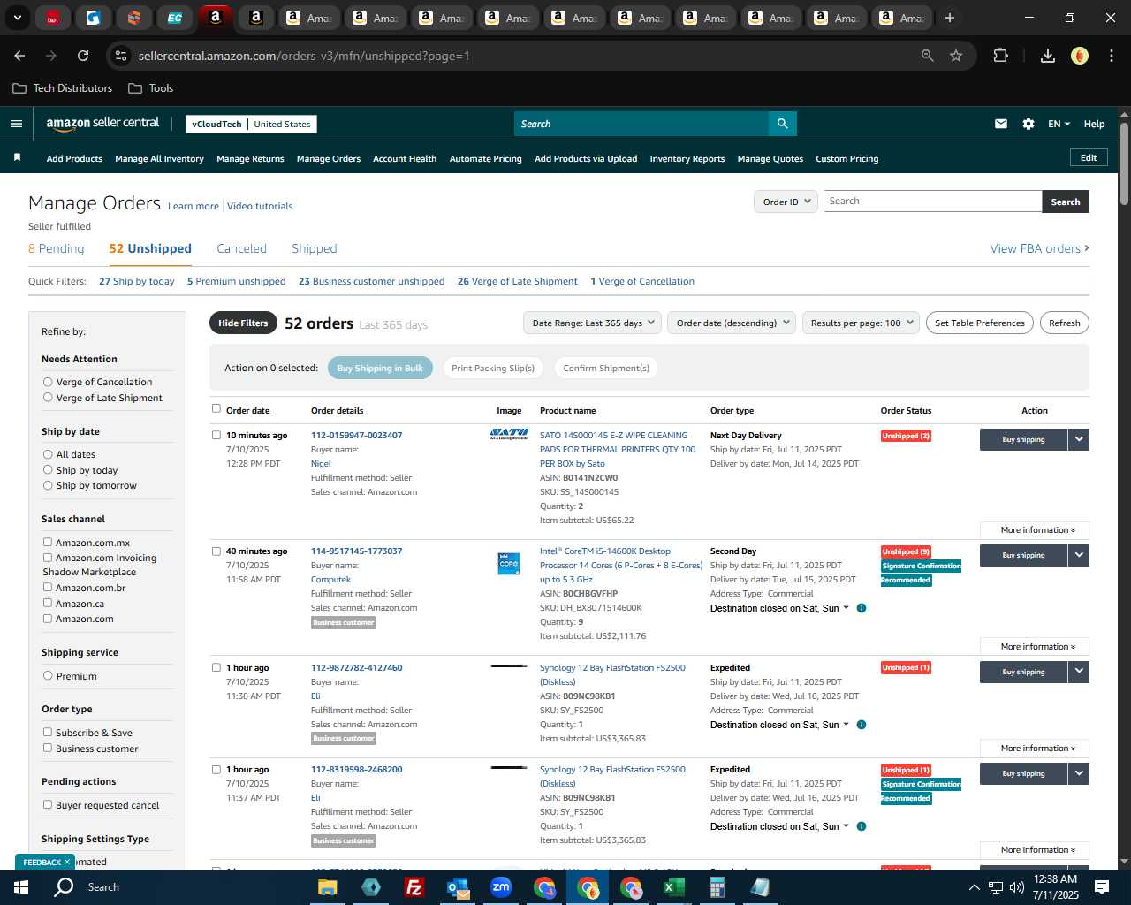This screenshot has width=1131, height=905.
Task: Click the Windows Start button
Action: [x=20, y=887]
